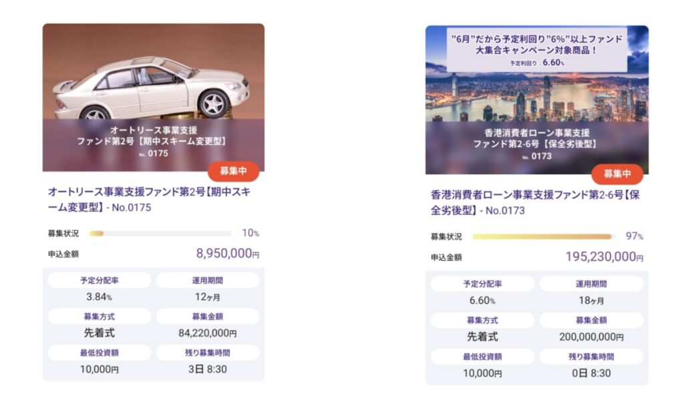Click the 6% campaign banner text

click(x=536, y=45)
